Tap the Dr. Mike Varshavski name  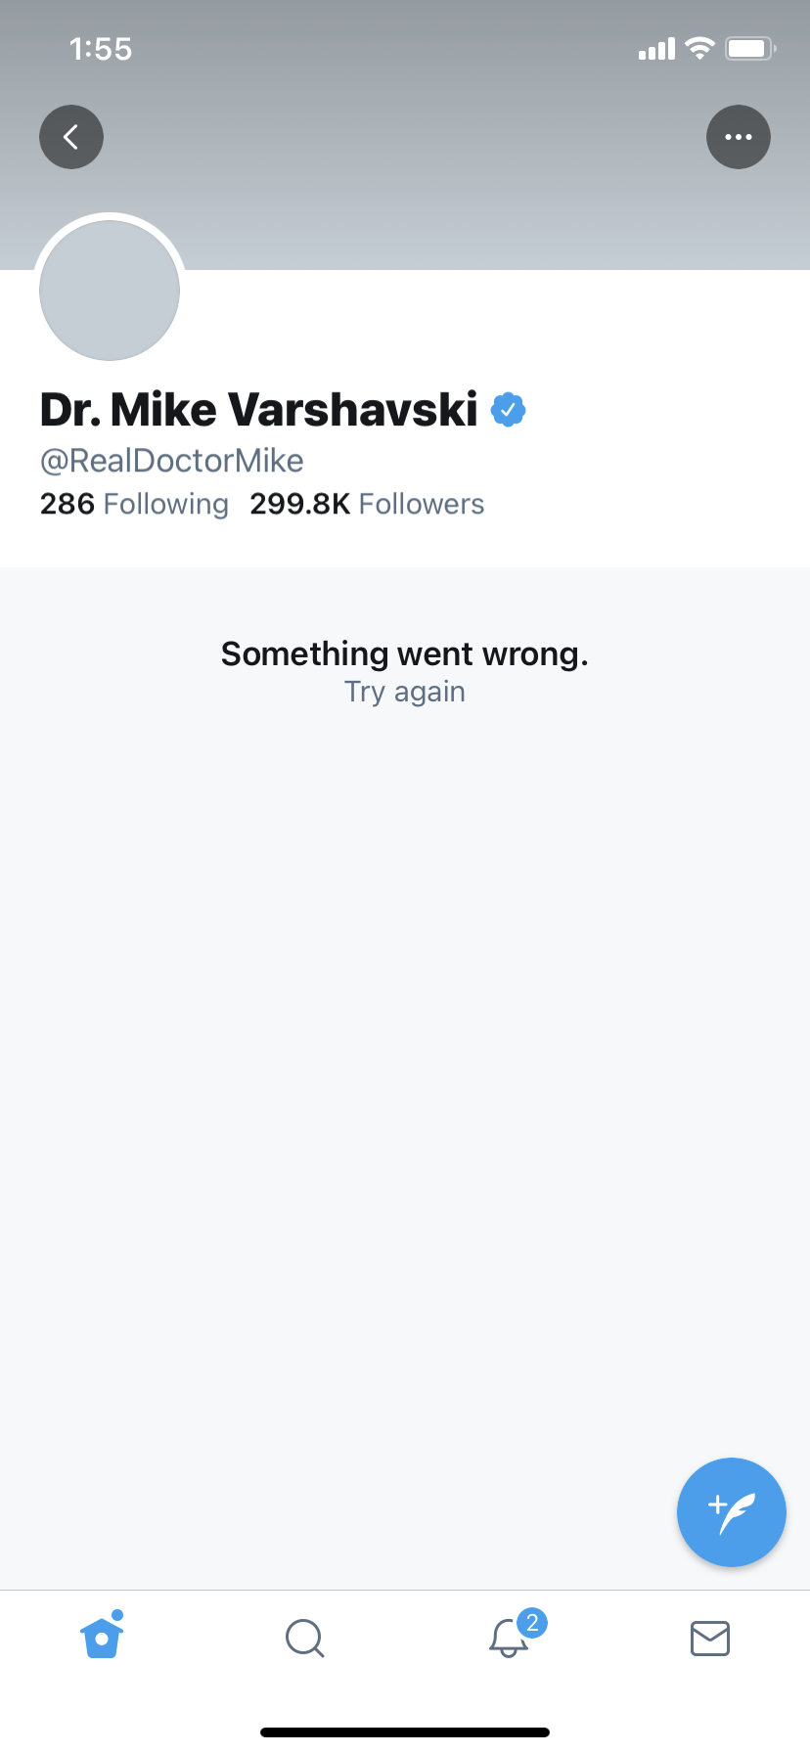[258, 409]
